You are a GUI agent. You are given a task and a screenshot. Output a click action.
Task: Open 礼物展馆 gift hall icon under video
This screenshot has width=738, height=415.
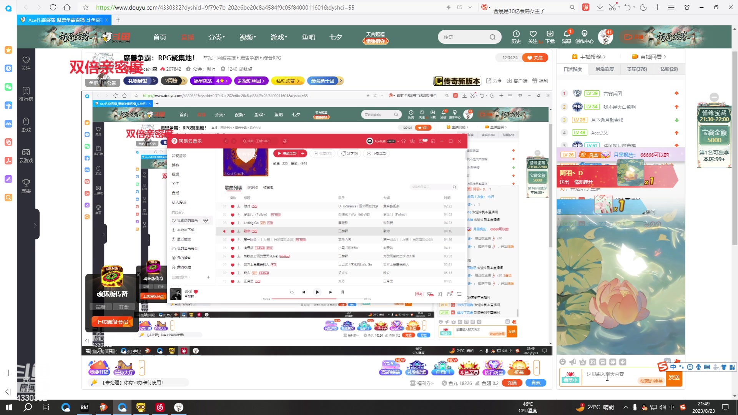tap(417, 368)
